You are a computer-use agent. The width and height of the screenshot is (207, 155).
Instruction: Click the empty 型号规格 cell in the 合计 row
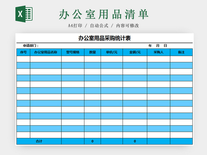pyautogui.click(x=73, y=141)
